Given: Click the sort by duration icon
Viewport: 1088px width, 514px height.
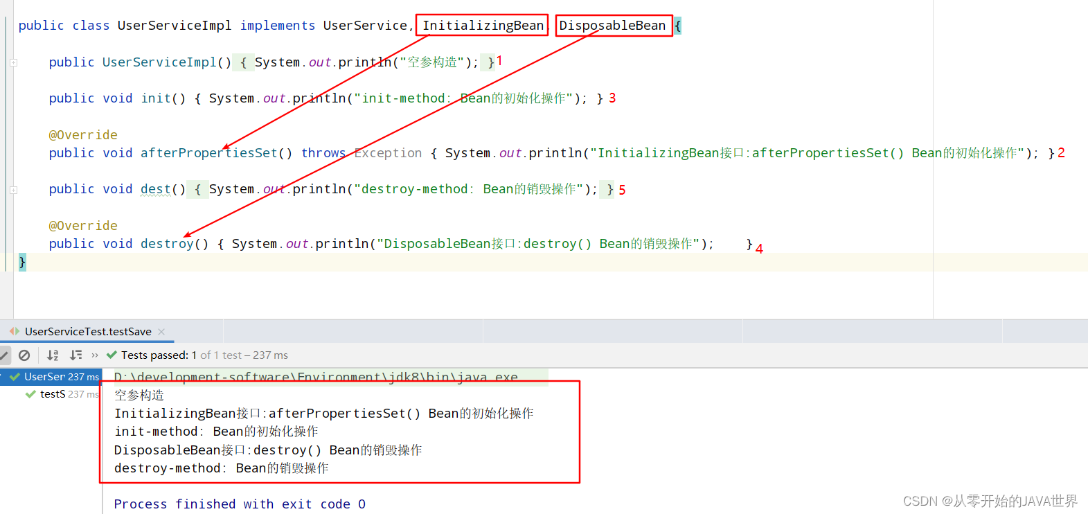Looking at the screenshot, I should [76, 355].
